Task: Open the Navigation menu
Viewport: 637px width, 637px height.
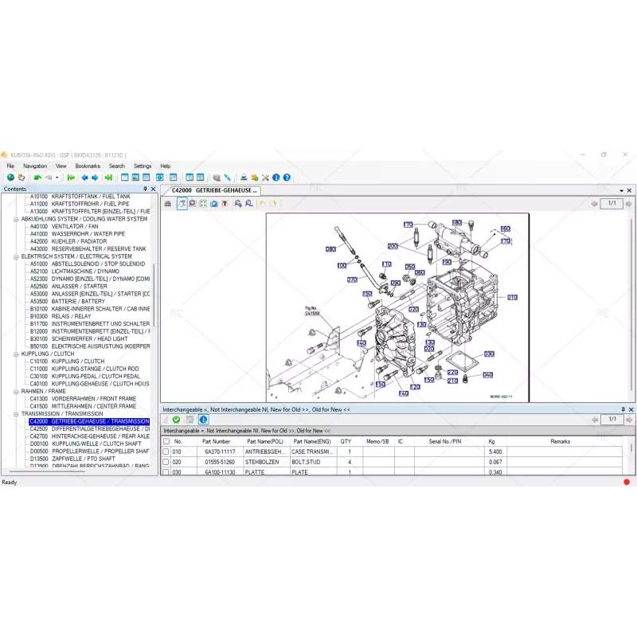Action: 35,166
